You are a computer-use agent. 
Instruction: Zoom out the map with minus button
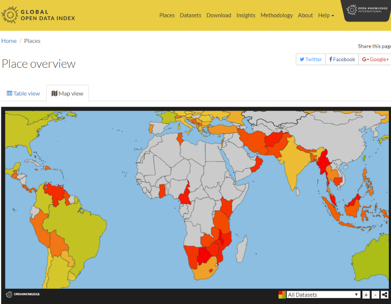(375, 295)
